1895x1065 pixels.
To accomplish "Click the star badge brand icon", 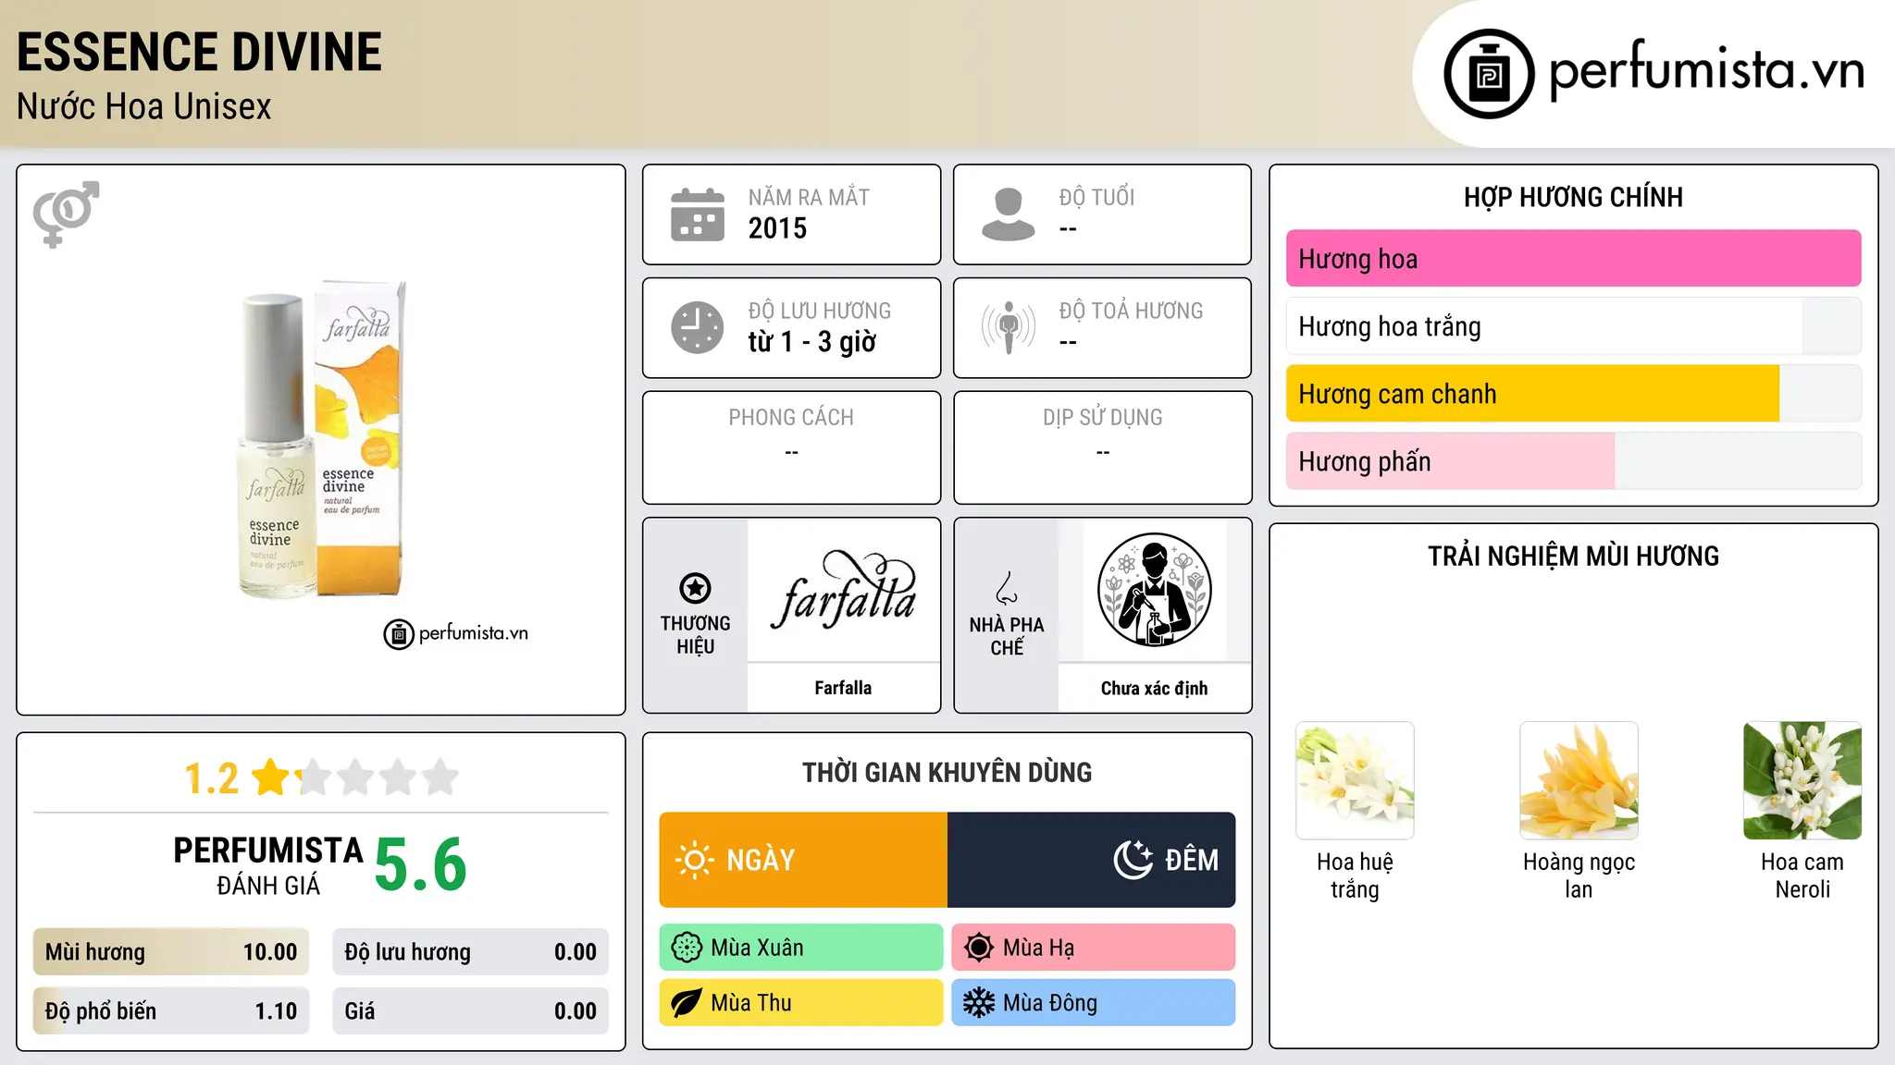I will coord(695,588).
